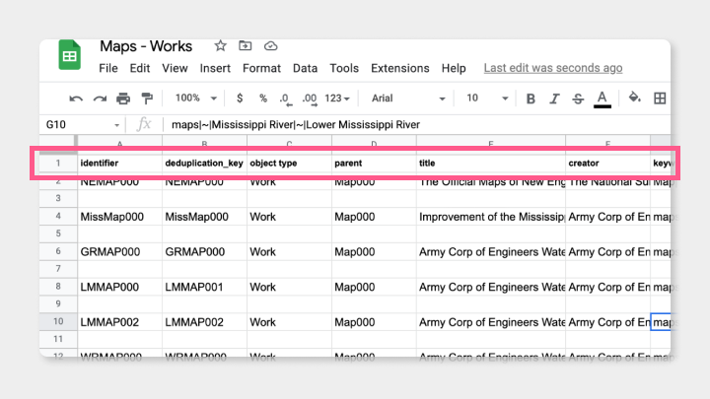Select the parent header cell
The width and height of the screenshot is (710, 399).
point(374,164)
